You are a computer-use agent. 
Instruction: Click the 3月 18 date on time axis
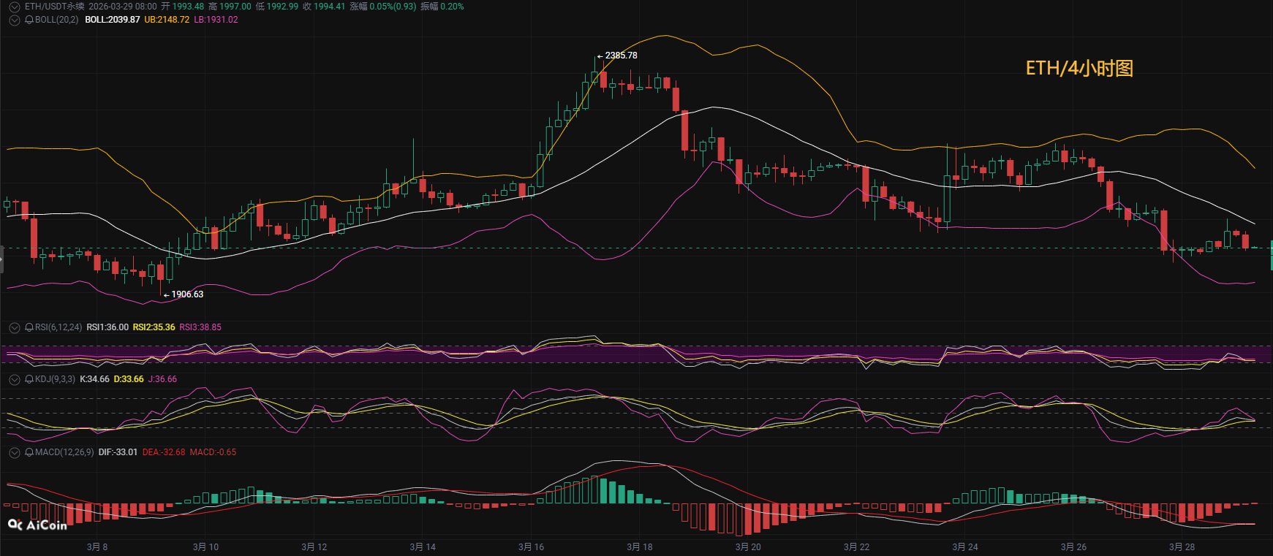coord(639,547)
